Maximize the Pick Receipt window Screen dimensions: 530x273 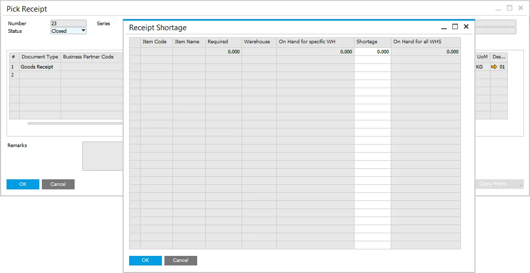coord(509,8)
